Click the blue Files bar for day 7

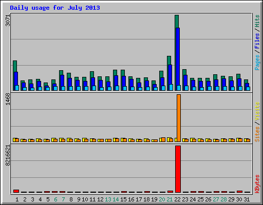(x=62, y=80)
